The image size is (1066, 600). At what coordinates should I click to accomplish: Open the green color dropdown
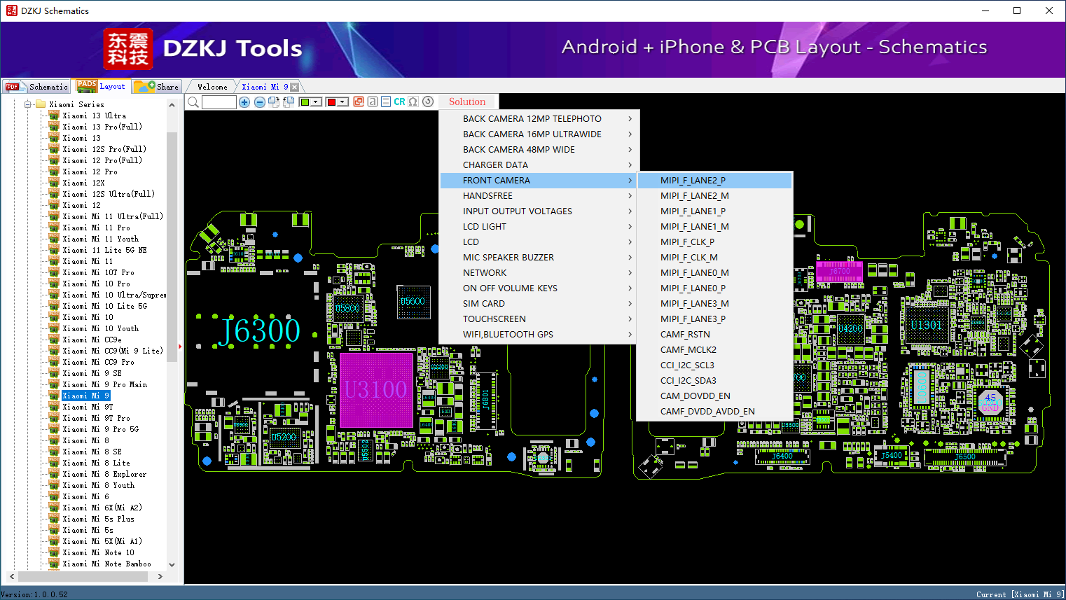point(316,102)
